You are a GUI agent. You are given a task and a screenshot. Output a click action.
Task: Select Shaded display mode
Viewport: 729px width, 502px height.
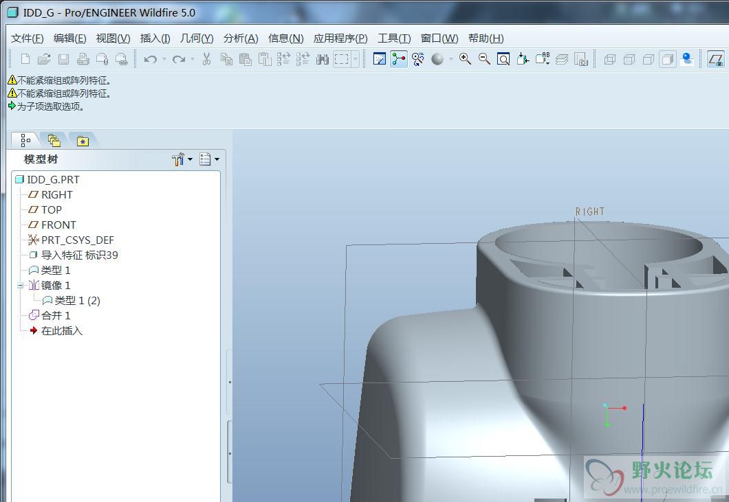coord(667,59)
